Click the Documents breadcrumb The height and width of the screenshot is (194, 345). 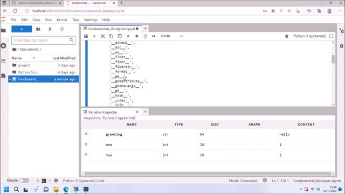coord(30,49)
